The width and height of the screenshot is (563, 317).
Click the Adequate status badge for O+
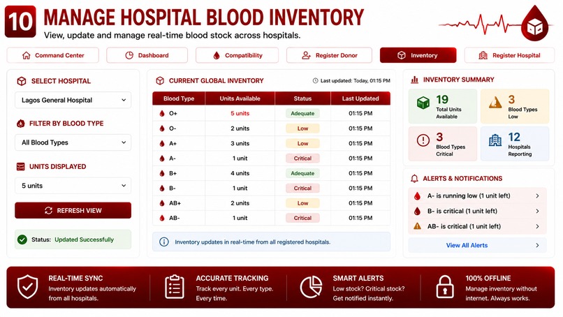click(302, 113)
